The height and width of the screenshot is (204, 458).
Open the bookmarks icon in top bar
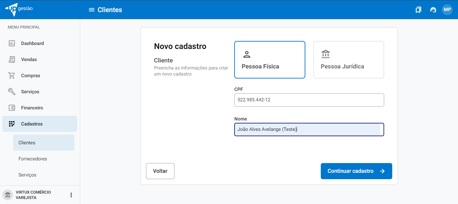coord(418,10)
